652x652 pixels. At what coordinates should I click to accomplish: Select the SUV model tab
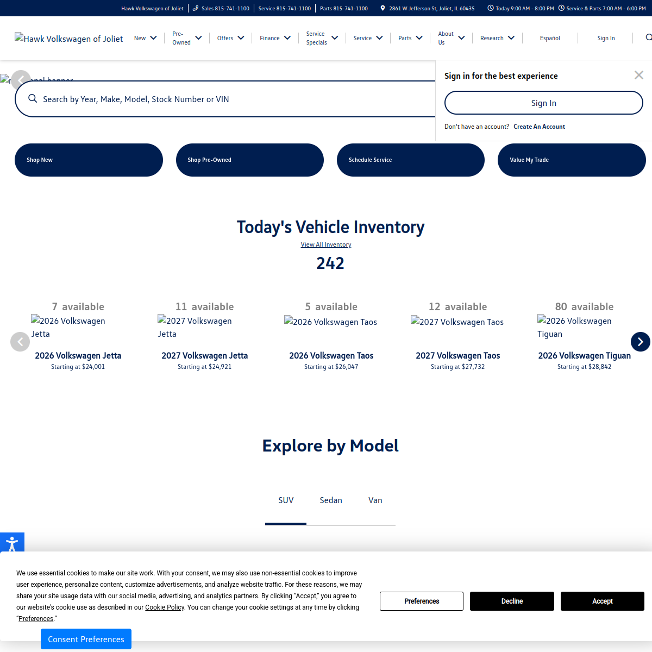[x=286, y=500]
